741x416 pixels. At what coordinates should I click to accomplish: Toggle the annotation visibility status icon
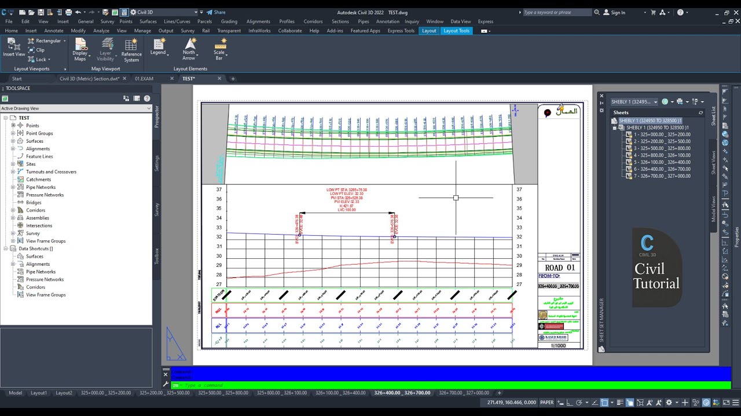(x=649, y=403)
